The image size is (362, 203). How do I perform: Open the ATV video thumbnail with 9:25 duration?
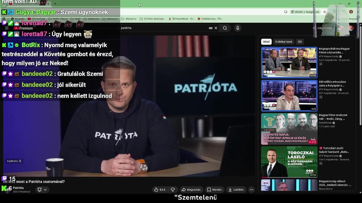(289, 96)
